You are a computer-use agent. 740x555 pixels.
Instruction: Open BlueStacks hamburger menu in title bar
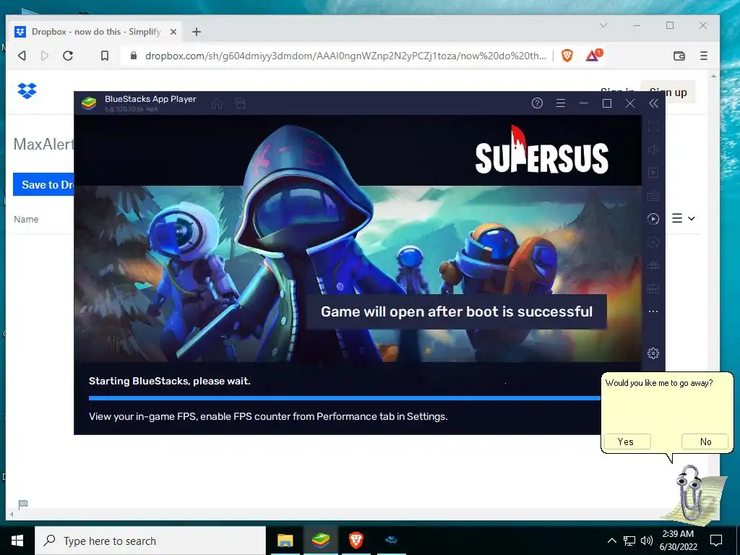tap(561, 103)
